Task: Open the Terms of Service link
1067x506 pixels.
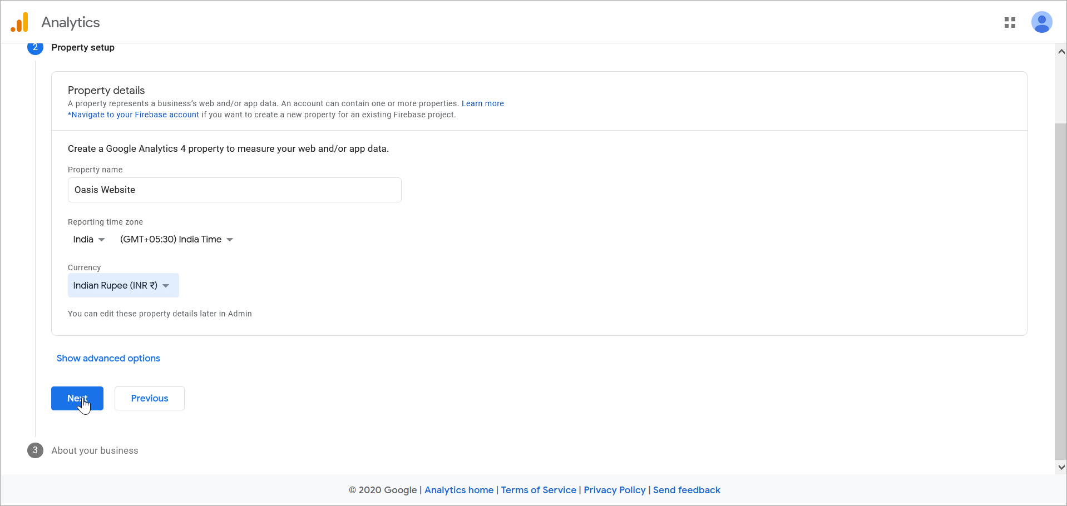Action: [539, 490]
